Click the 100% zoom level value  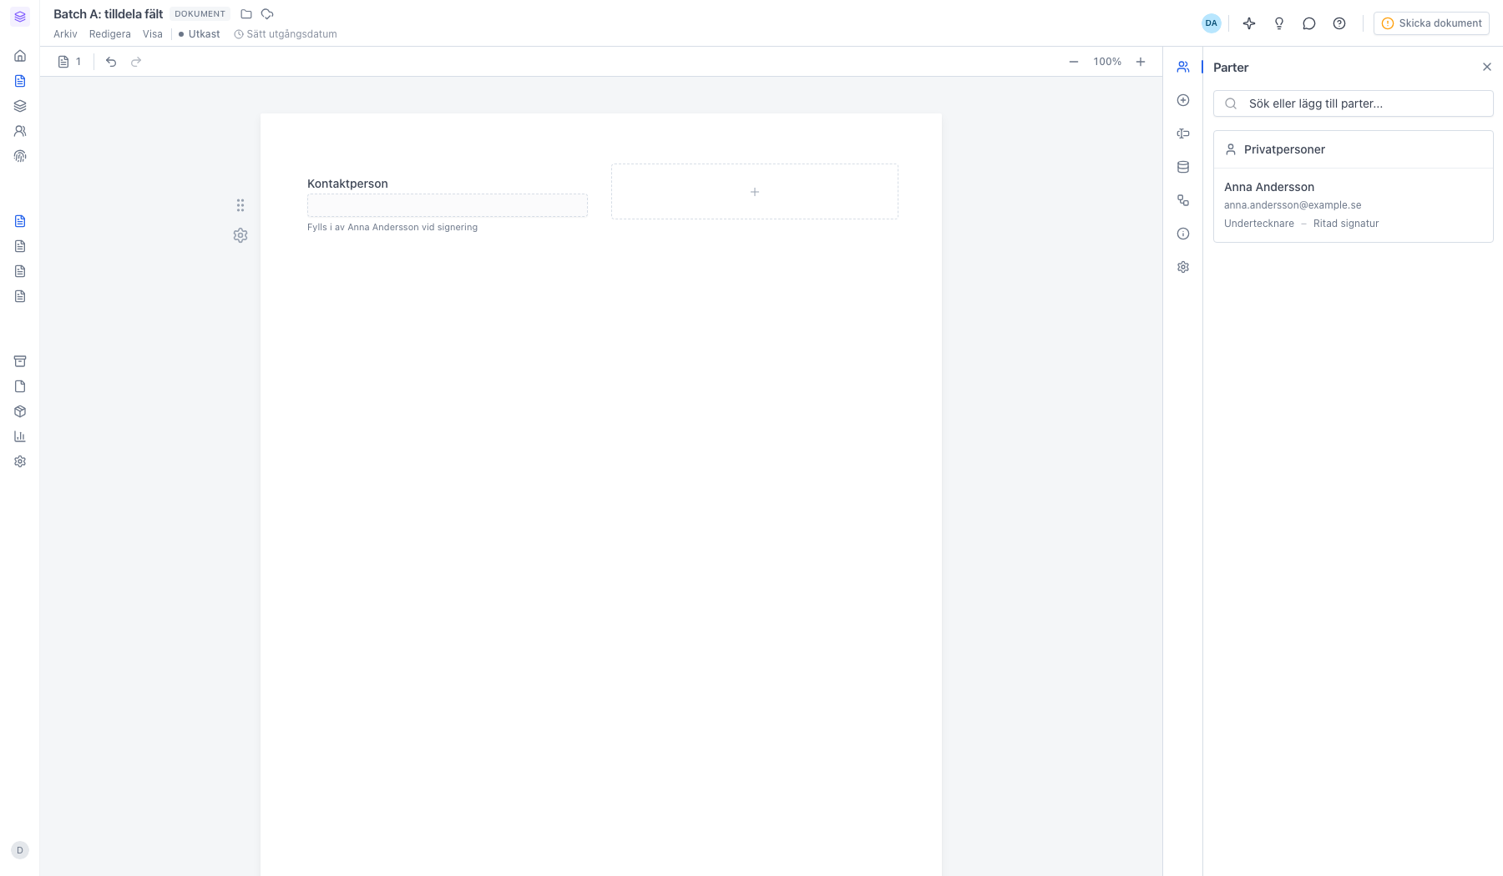(x=1107, y=62)
